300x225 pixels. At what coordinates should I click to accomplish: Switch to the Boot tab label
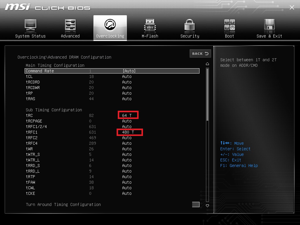tap(229, 36)
